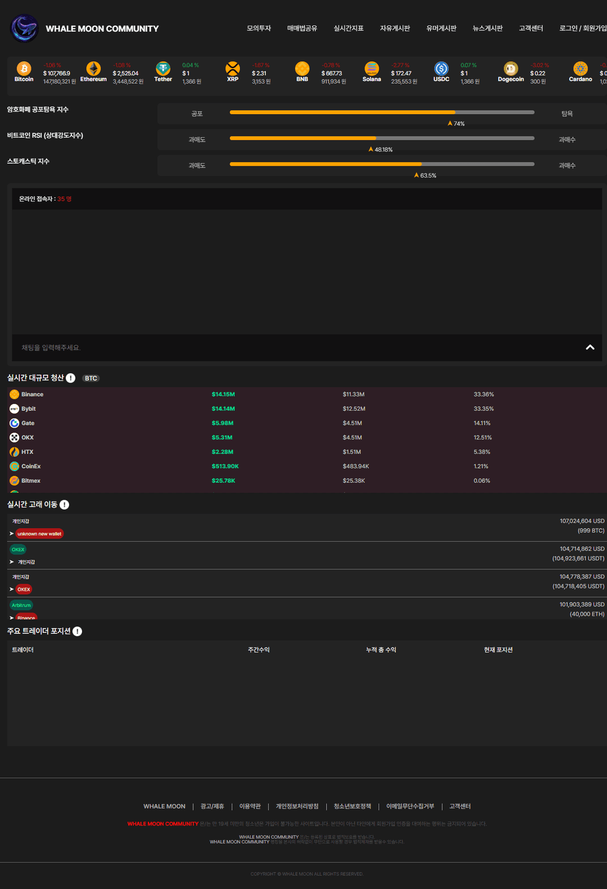The image size is (607, 889).
Task: Open the 고객센터 menu in header
Action: pyautogui.click(x=531, y=28)
